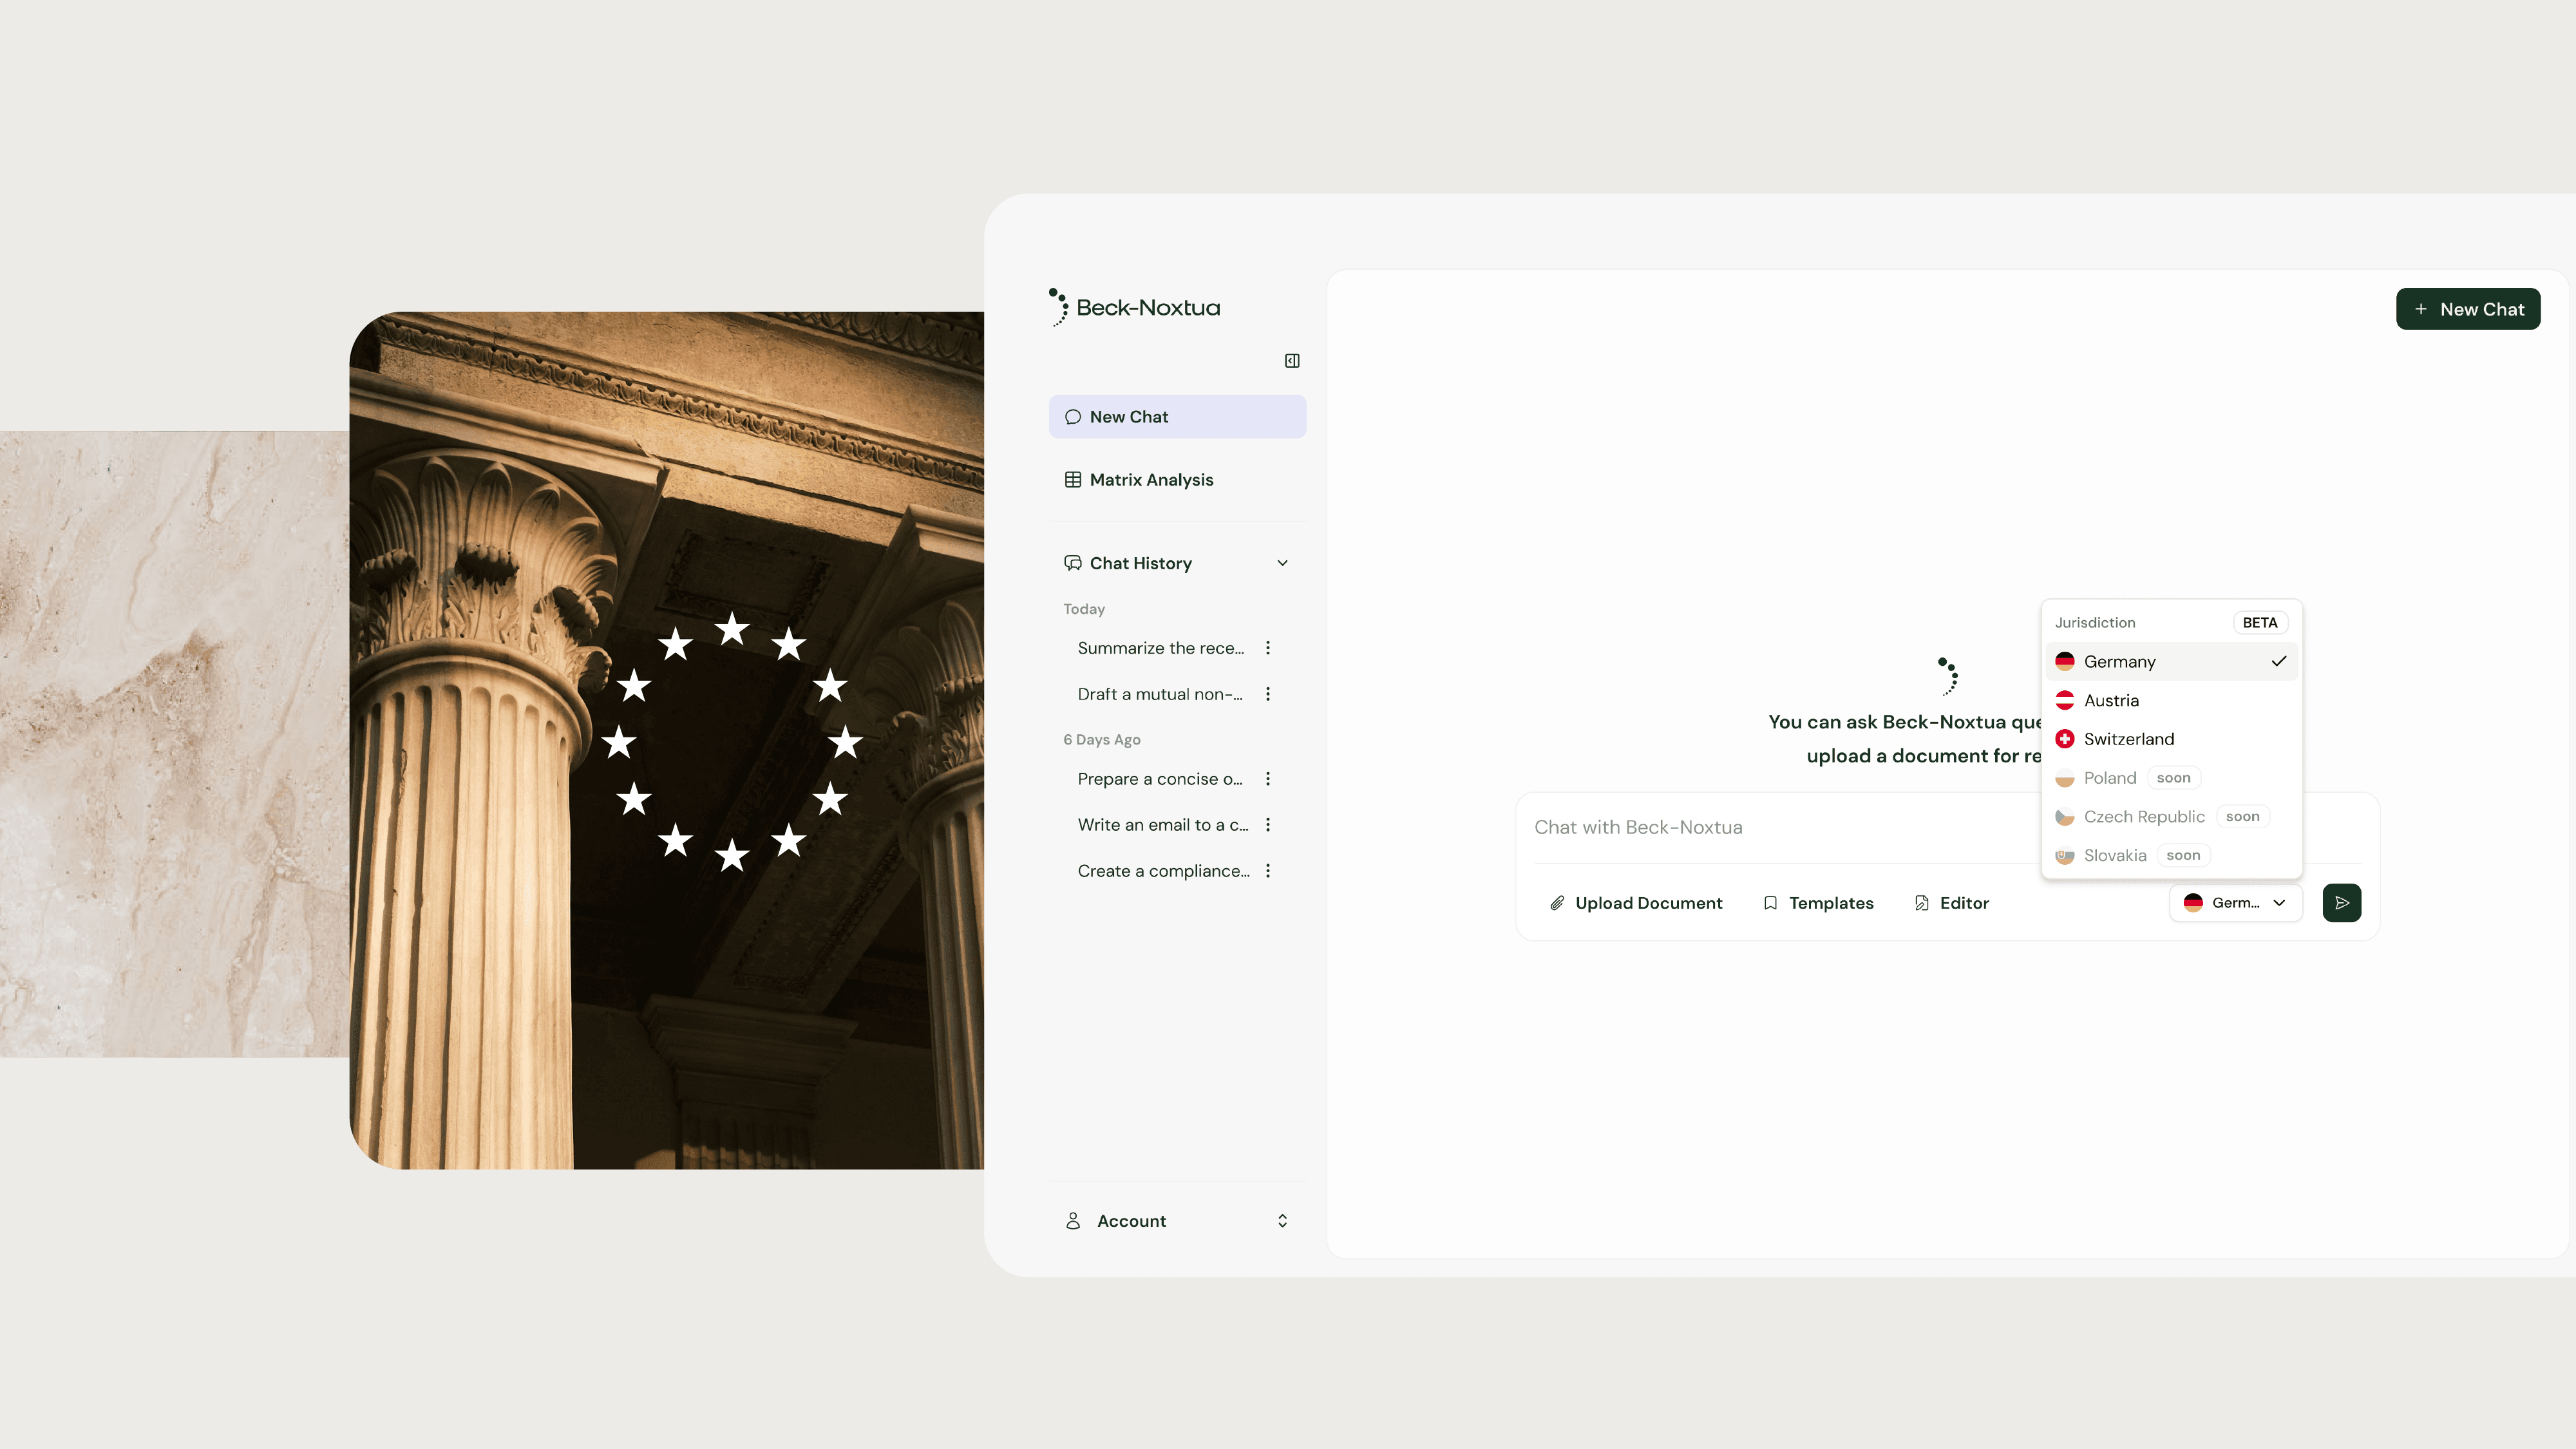The width and height of the screenshot is (2576, 1449).
Task: Open options for 'Prepare a concise o...' chat
Action: [x=1268, y=779]
